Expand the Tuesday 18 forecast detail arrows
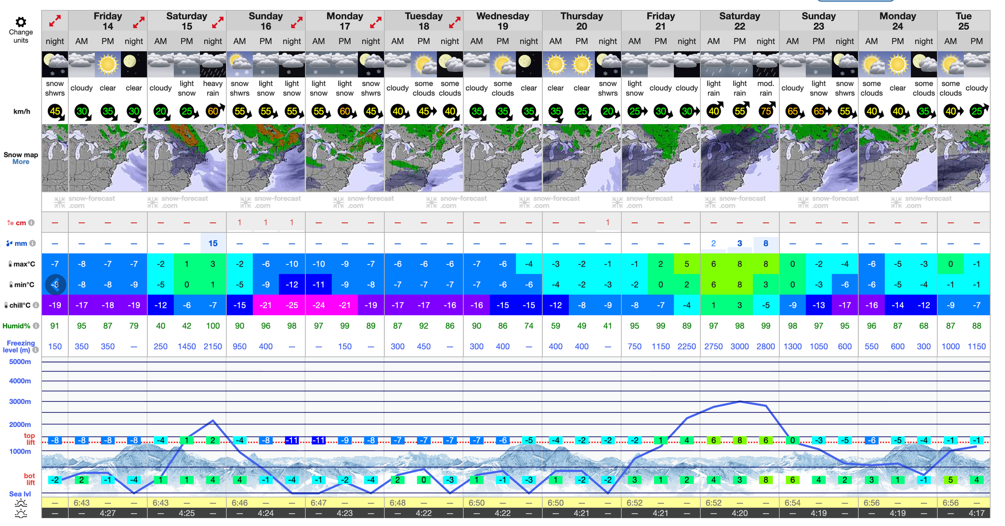Image resolution: width=1005 pixels, height=526 pixels. (454, 22)
